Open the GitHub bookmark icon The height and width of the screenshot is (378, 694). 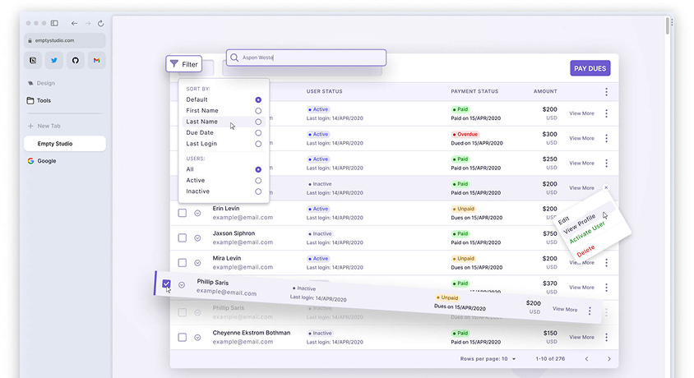click(76, 60)
